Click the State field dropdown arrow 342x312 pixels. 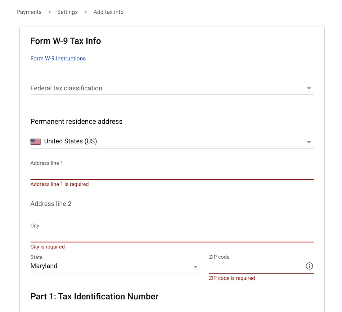tap(195, 267)
